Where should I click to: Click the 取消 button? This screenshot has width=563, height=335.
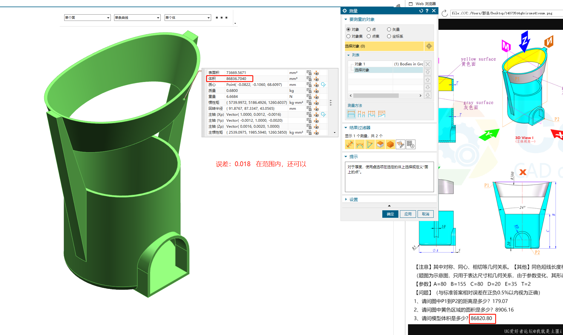click(426, 214)
